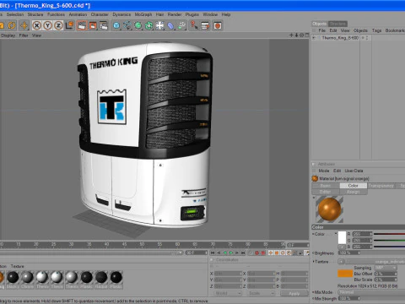Image resolution: width=405 pixels, height=304 pixels.
Task: Click the red R channel slider
Action: point(389,234)
